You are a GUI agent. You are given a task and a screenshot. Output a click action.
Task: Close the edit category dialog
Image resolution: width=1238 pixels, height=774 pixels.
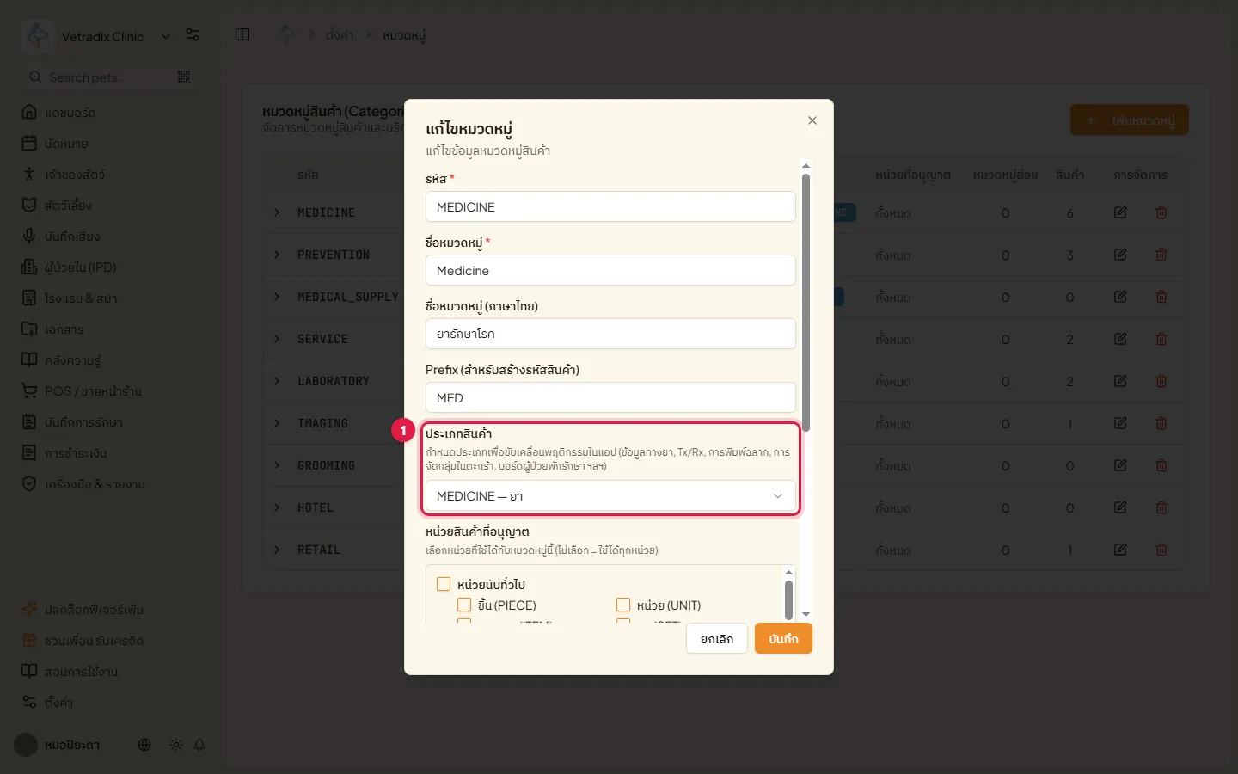tap(812, 120)
